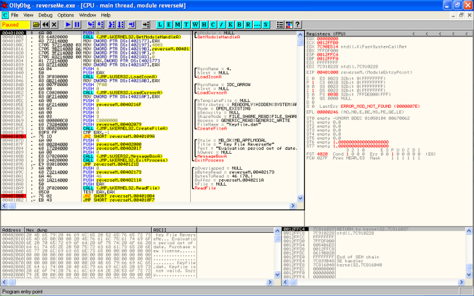This screenshot has width=474, height=296.
Task: Select the breakpoint address 004010B0
Action: point(13,196)
